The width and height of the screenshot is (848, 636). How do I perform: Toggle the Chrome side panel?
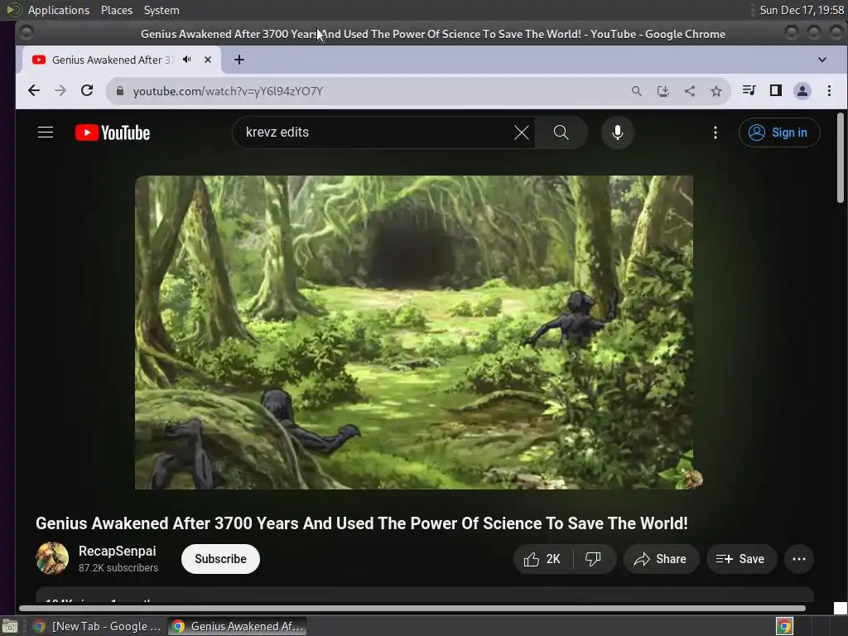[x=775, y=90]
